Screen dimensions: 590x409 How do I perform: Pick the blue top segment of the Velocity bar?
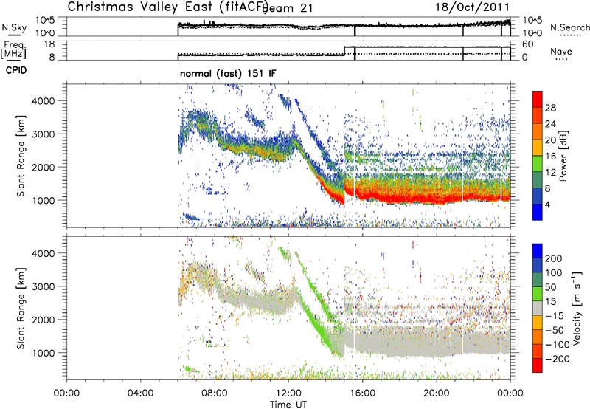tap(538, 251)
